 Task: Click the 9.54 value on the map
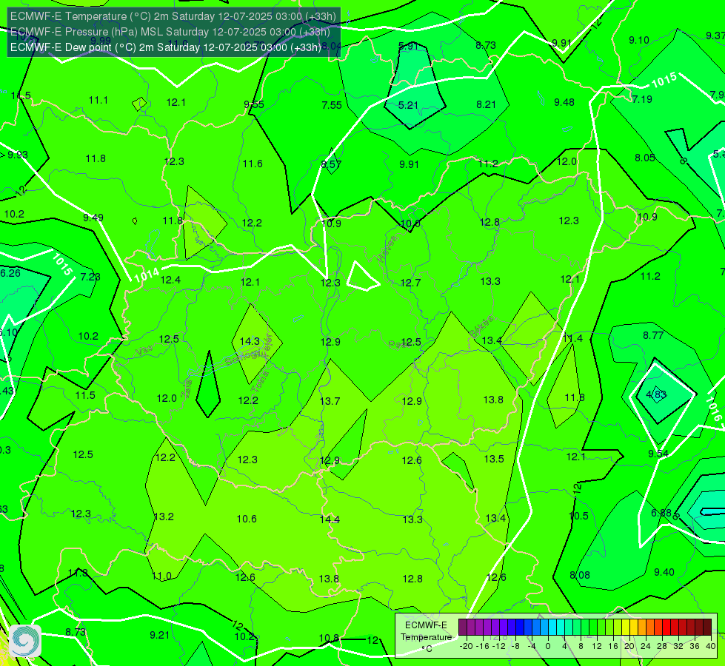tap(658, 454)
